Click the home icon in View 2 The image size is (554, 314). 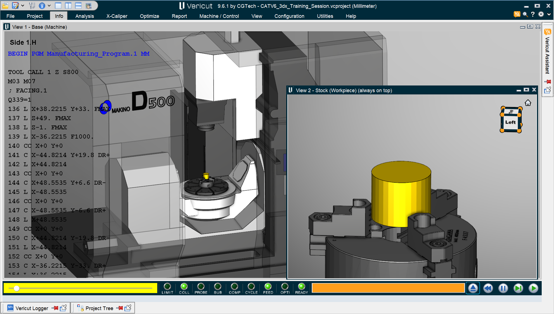[528, 103]
